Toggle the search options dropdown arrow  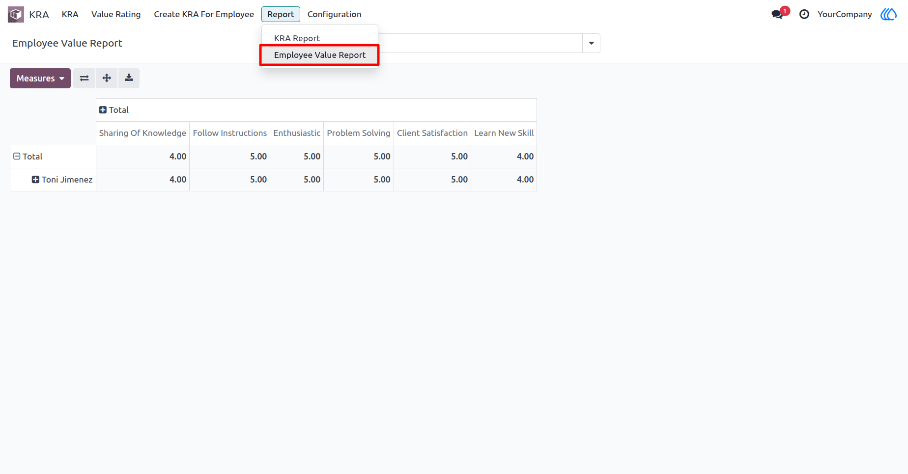(591, 43)
